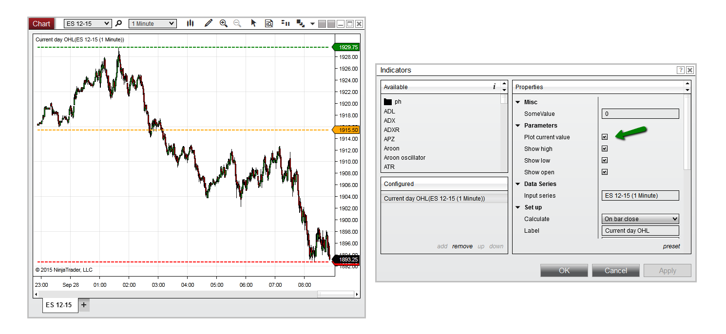Click the OK button
The width and height of the screenshot is (726, 334).
pos(564,271)
